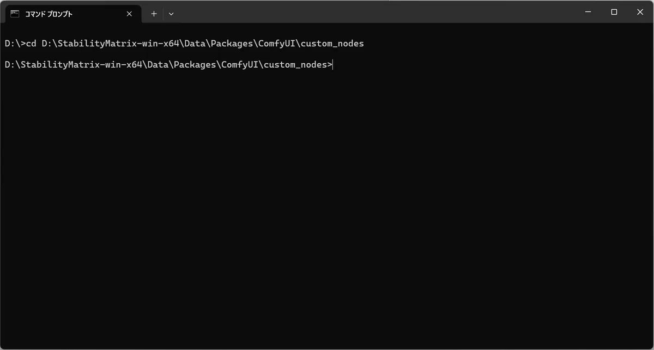Viewport: 654px width, 350px height.
Task: Select the コマンド プロンプト tab title
Action: click(x=49, y=14)
